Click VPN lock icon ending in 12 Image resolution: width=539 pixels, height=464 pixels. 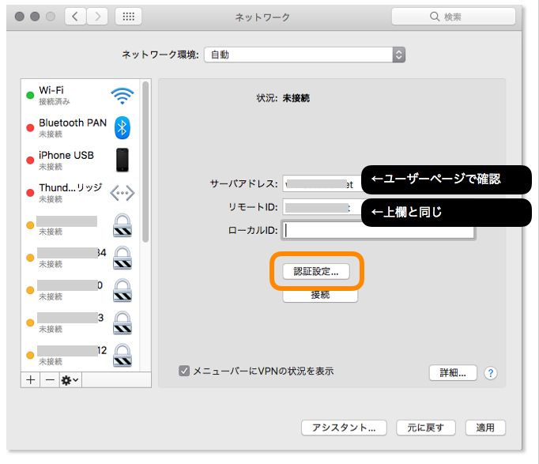point(122,356)
